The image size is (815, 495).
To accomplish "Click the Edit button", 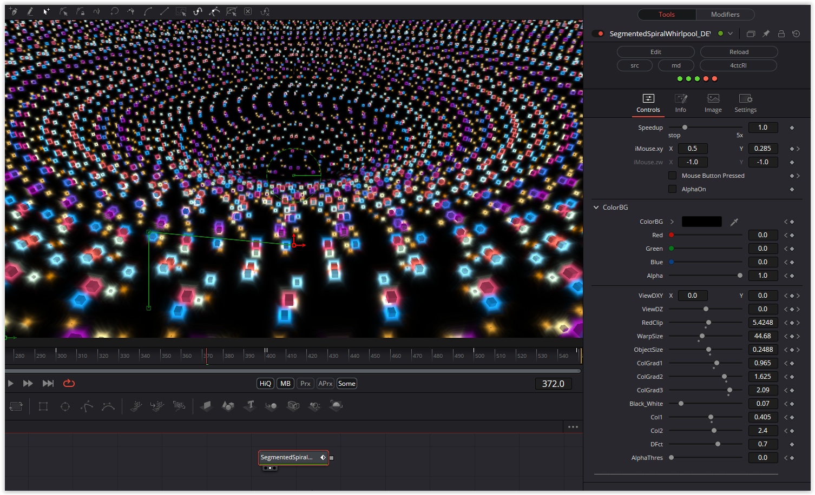I will click(656, 52).
